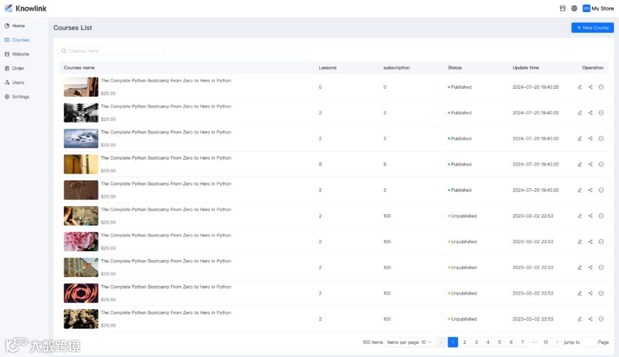Go to page 3 of courses

(x=476, y=342)
